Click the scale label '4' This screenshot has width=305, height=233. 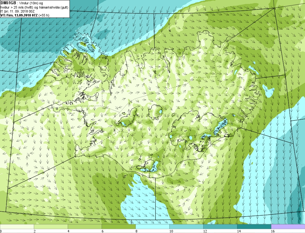(x=68, y=231)
